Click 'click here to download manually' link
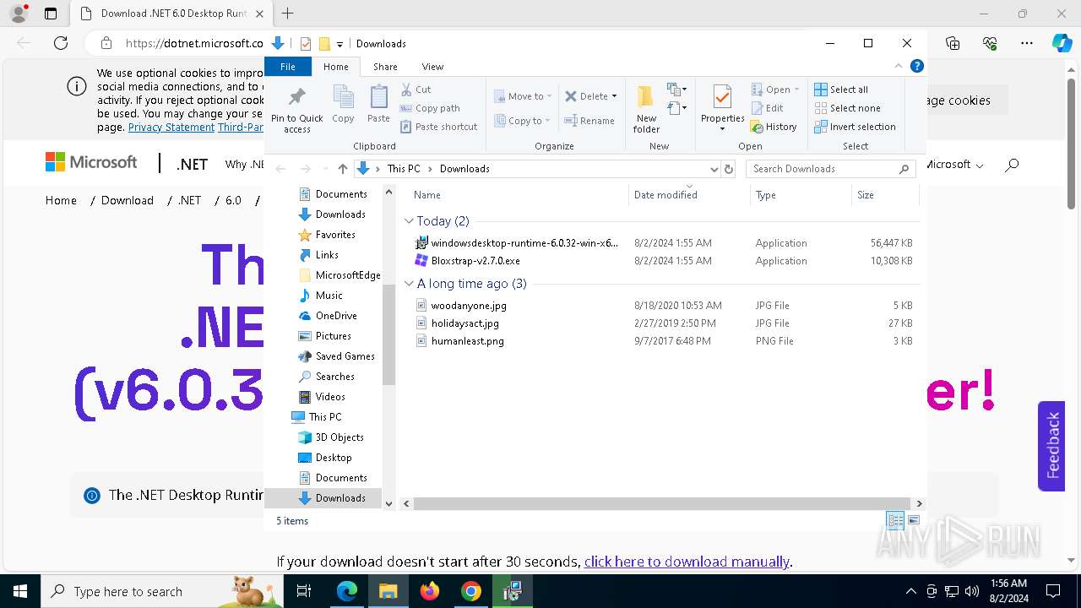The height and width of the screenshot is (608, 1081). (x=687, y=562)
